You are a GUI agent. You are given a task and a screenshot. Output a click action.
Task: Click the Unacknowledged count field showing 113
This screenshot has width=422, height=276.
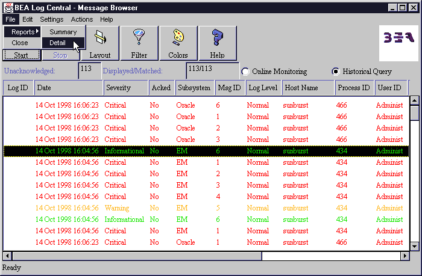pos(90,71)
